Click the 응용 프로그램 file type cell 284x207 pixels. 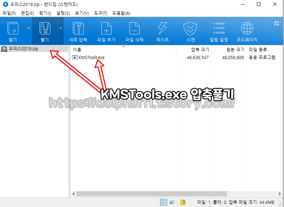tap(262, 58)
